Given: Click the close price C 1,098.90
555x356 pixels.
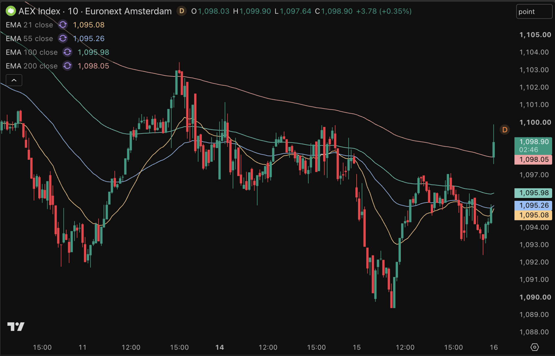Looking at the screenshot, I should 334,11.
